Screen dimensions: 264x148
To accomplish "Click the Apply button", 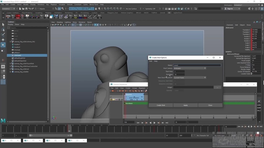I will click(185, 105).
